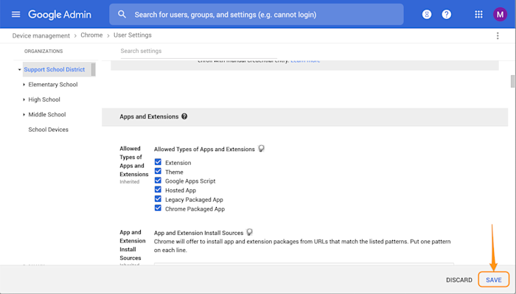Click Apps and Extensions help icon
The width and height of the screenshot is (516, 294).
(x=184, y=116)
